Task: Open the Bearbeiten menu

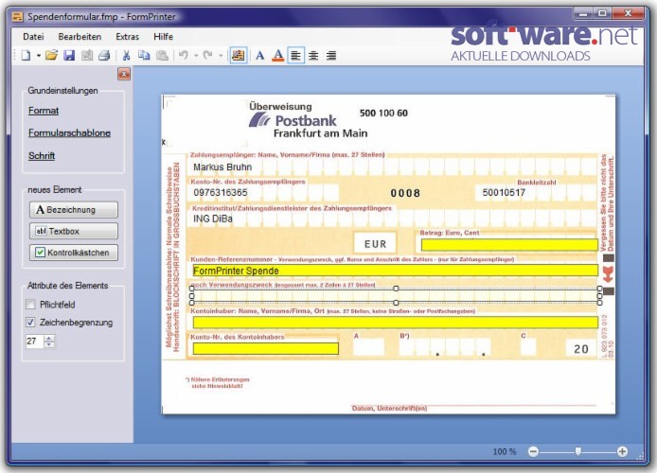Action: (x=80, y=37)
